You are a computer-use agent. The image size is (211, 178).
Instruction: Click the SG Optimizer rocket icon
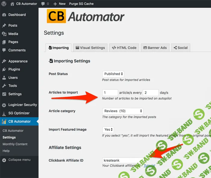pyautogui.click(x=4, y=113)
